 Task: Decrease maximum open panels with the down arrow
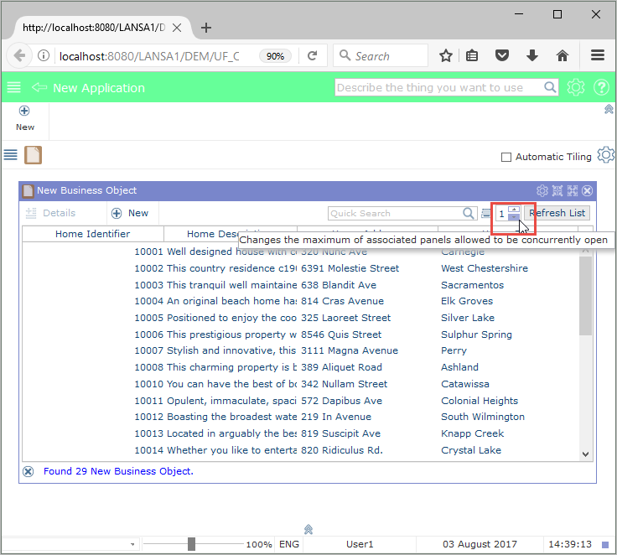514,217
